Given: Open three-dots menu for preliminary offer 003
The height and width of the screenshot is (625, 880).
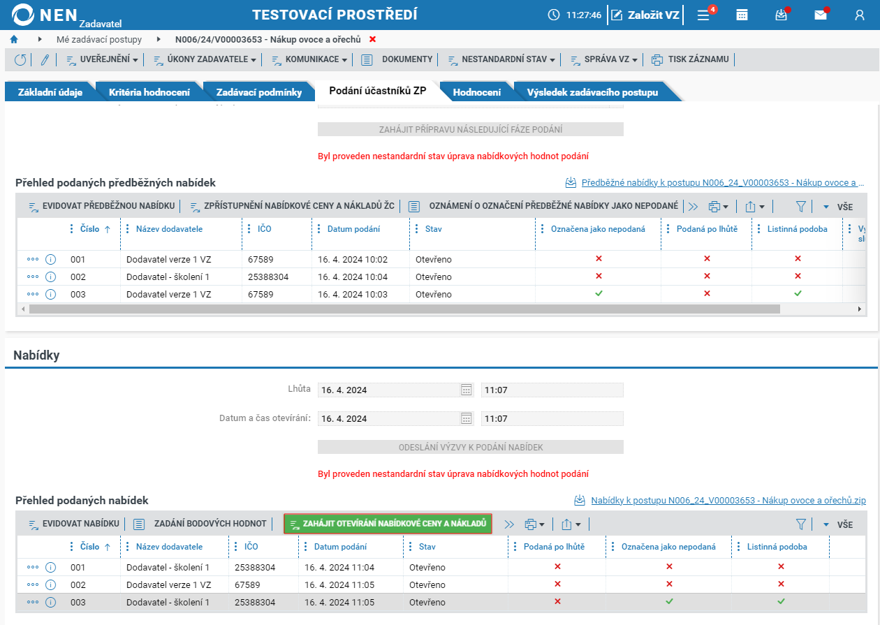Looking at the screenshot, I should tap(33, 295).
